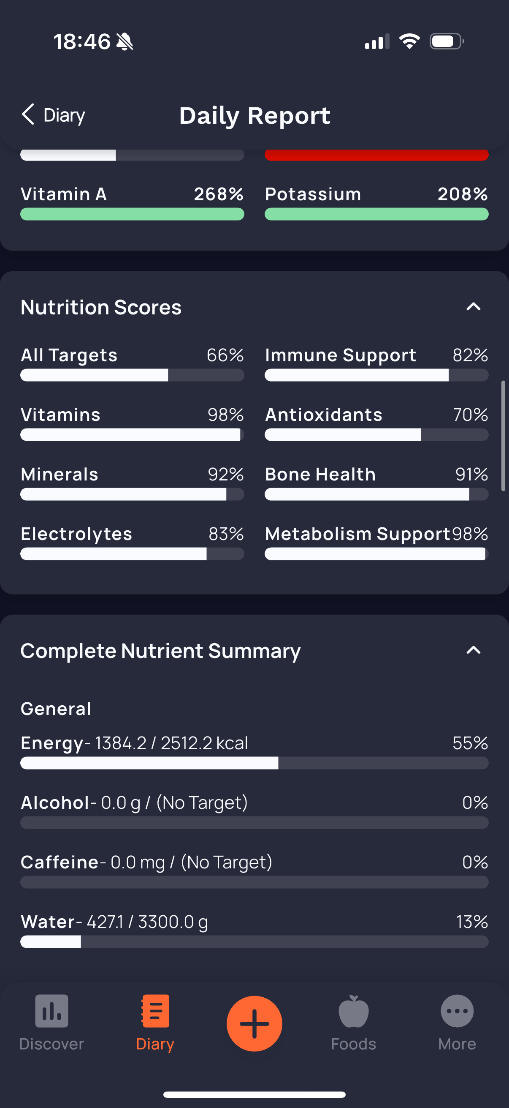Open the Discover bar-chart icon
Screen dimensions: 509x1108
coord(51,1011)
